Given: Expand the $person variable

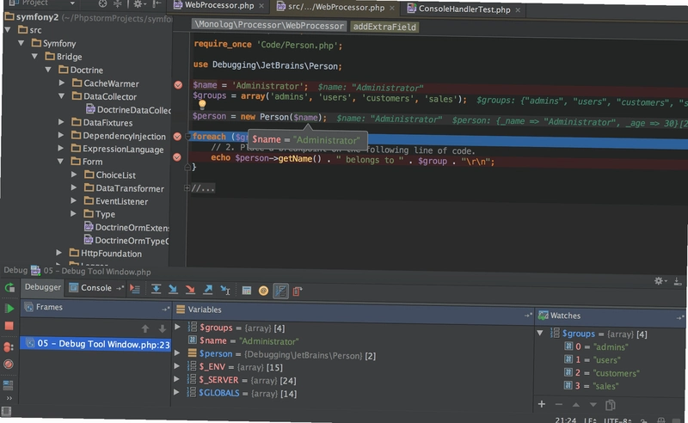Looking at the screenshot, I should coord(177,352).
